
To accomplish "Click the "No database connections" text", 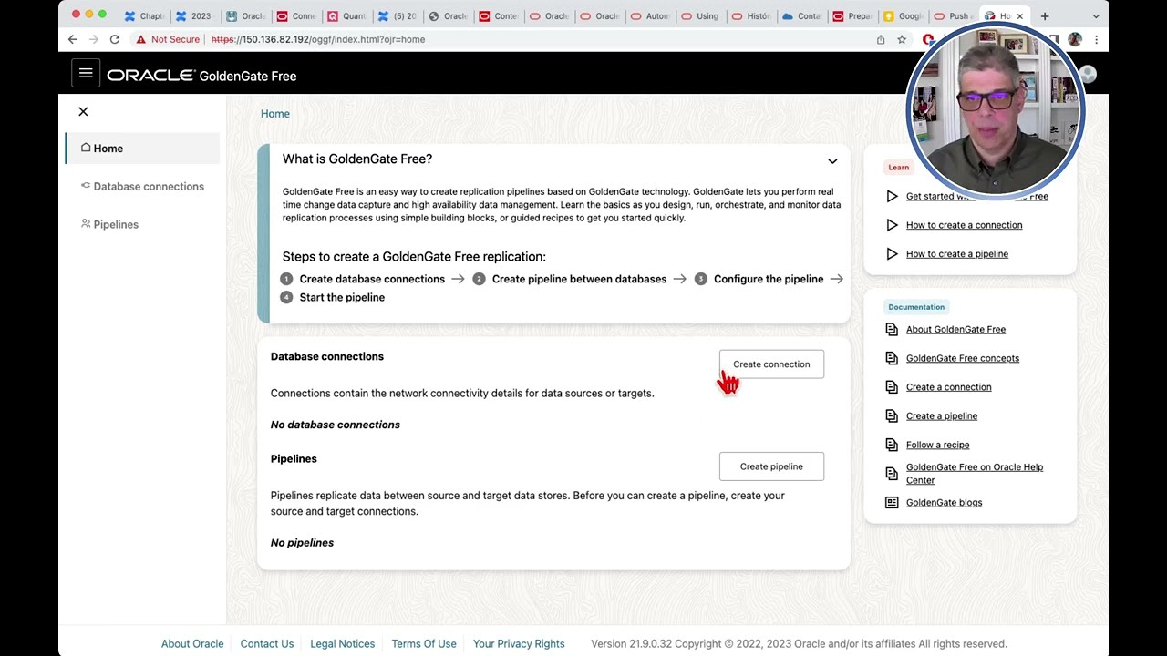I will point(335,425).
